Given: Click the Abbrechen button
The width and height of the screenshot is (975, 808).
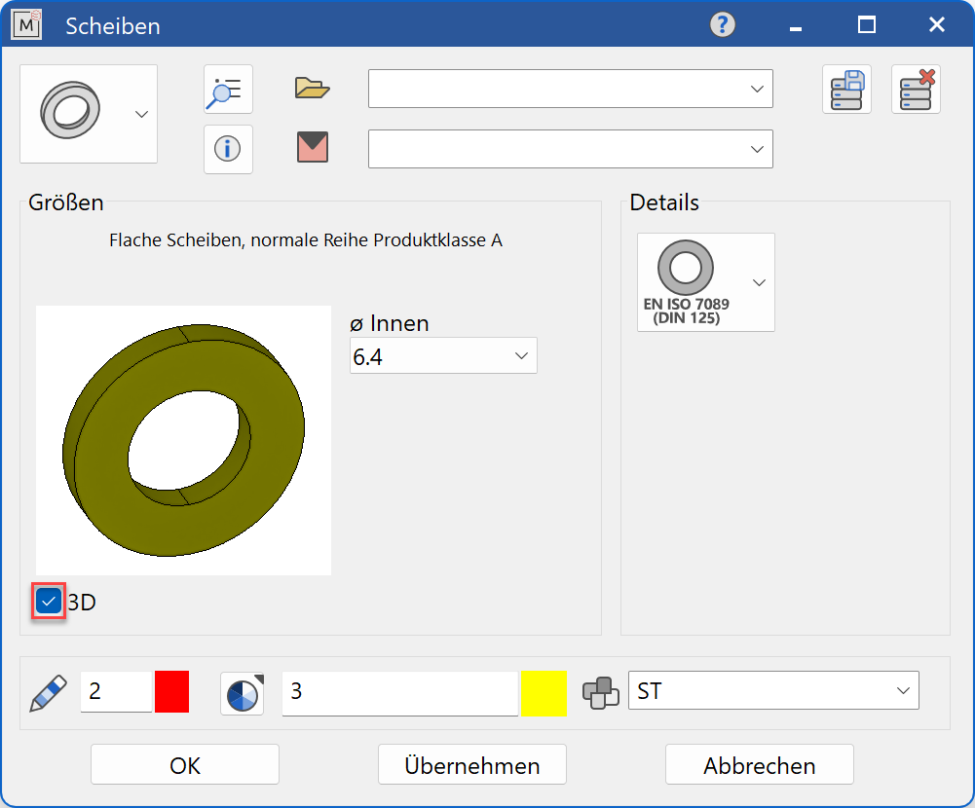Looking at the screenshot, I should 759,764.
